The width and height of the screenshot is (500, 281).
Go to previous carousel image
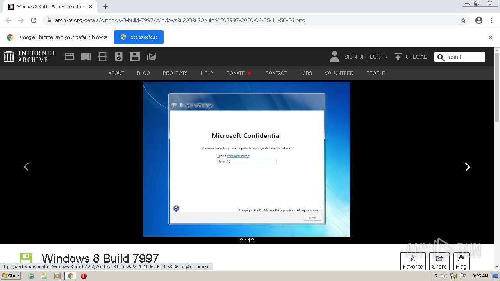(26, 167)
